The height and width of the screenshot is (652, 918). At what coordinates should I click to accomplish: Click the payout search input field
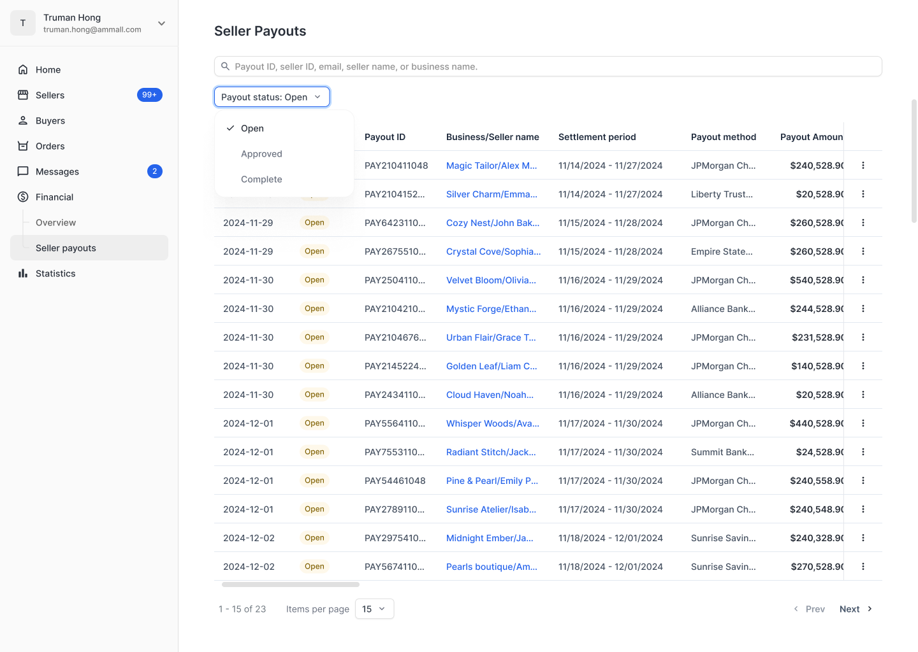[x=548, y=66]
